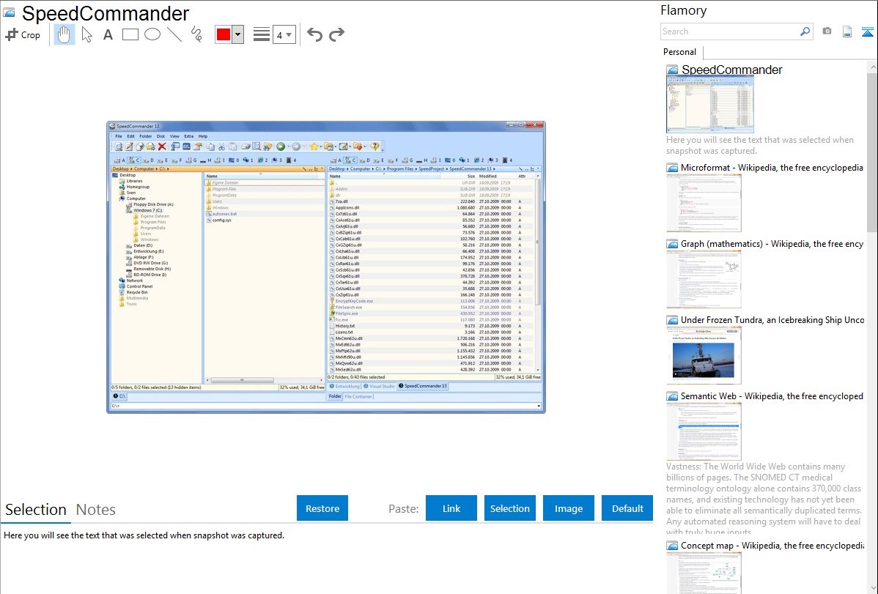Click the icon beside Under Frozen Tundra title

pos(672,320)
